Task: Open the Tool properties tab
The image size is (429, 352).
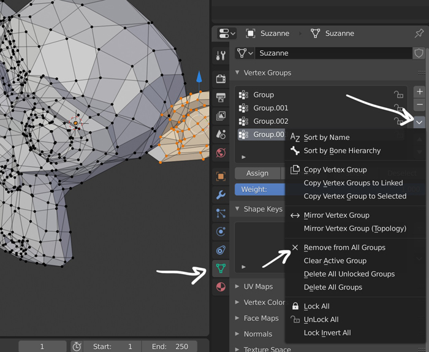Action: (221, 56)
